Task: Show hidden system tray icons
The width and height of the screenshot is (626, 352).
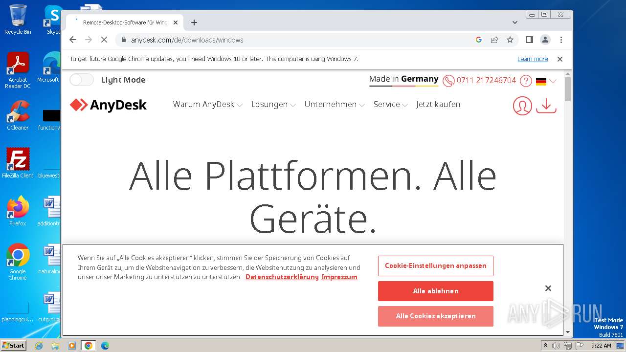Action: pyautogui.click(x=545, y=345)
